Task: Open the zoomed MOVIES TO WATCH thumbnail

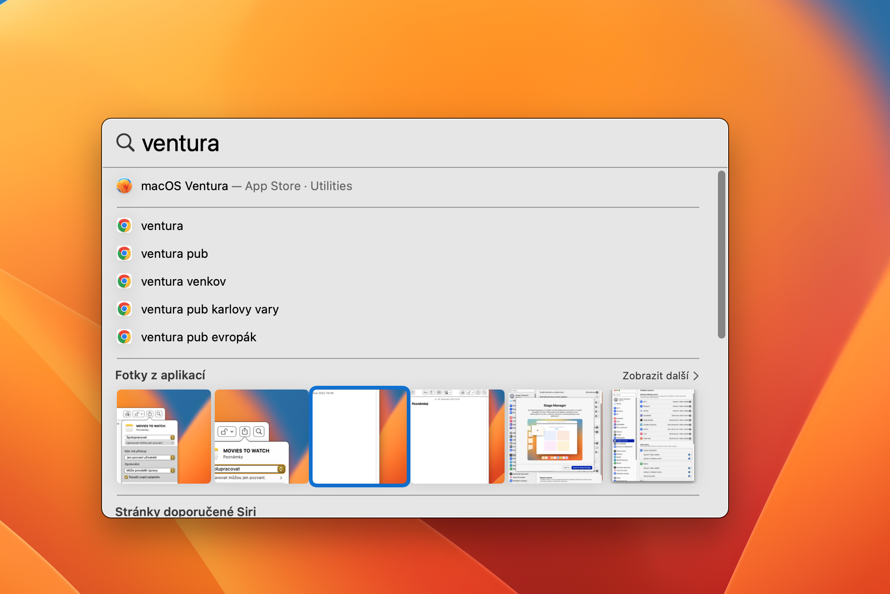Action: pyautogui.click(x=262, y=436)
